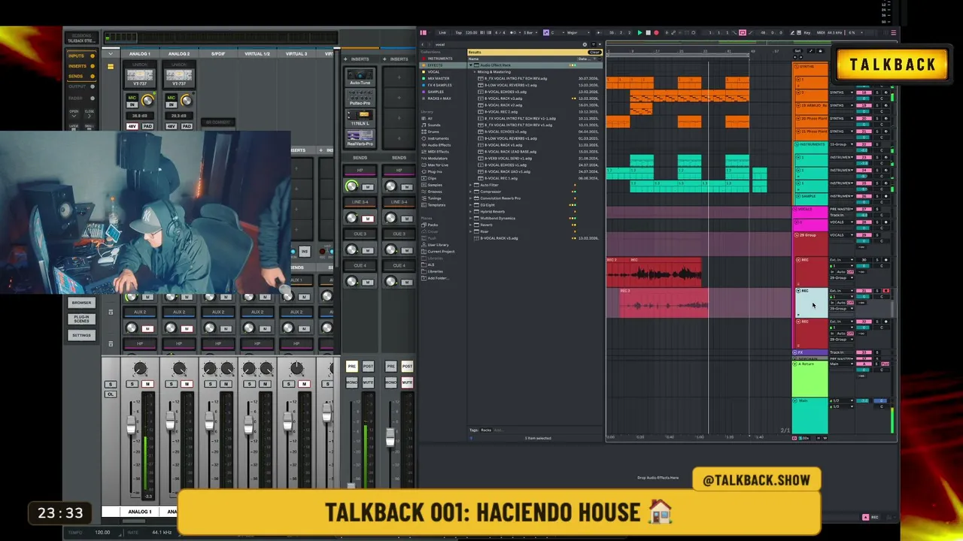The image size is (963, 541).
Task: Select the FX 4 SAMPLES collection
Action: 443,86
